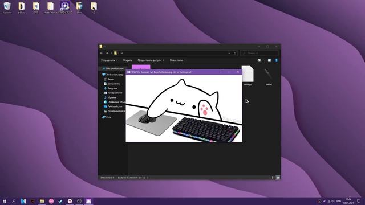This screenshot has width=365, height=205.
Task: Toggle the preview pane button
Action: pos(269,60)
